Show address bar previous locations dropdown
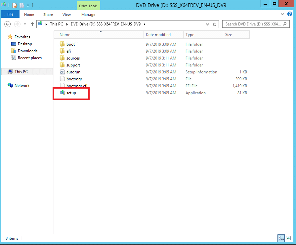This screenshot has height=245, width=296. point(207,24)
